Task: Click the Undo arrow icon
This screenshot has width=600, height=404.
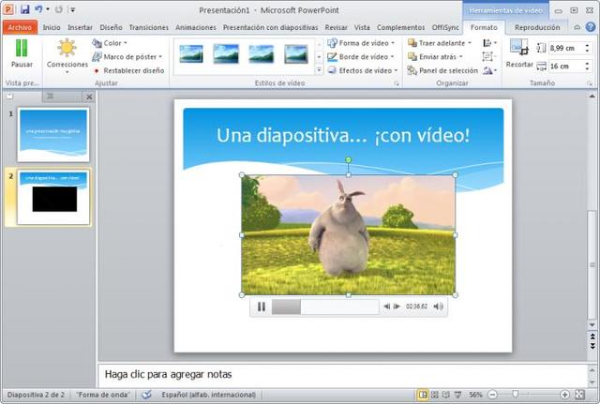Action: click(x=38, y=9)
